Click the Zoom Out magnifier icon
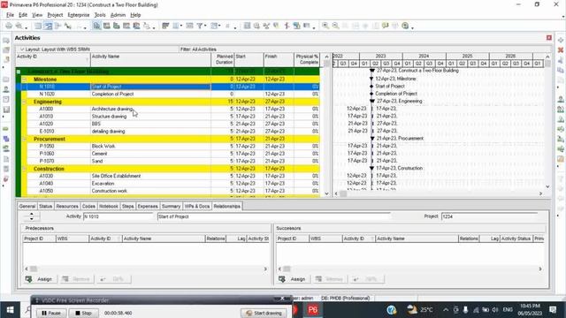566x318 pixels. click(335, 26)
